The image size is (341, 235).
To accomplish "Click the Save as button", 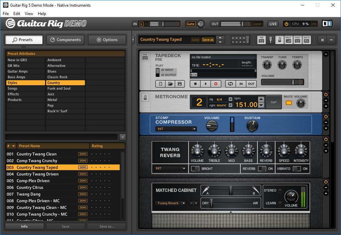I will click(208, 39).
